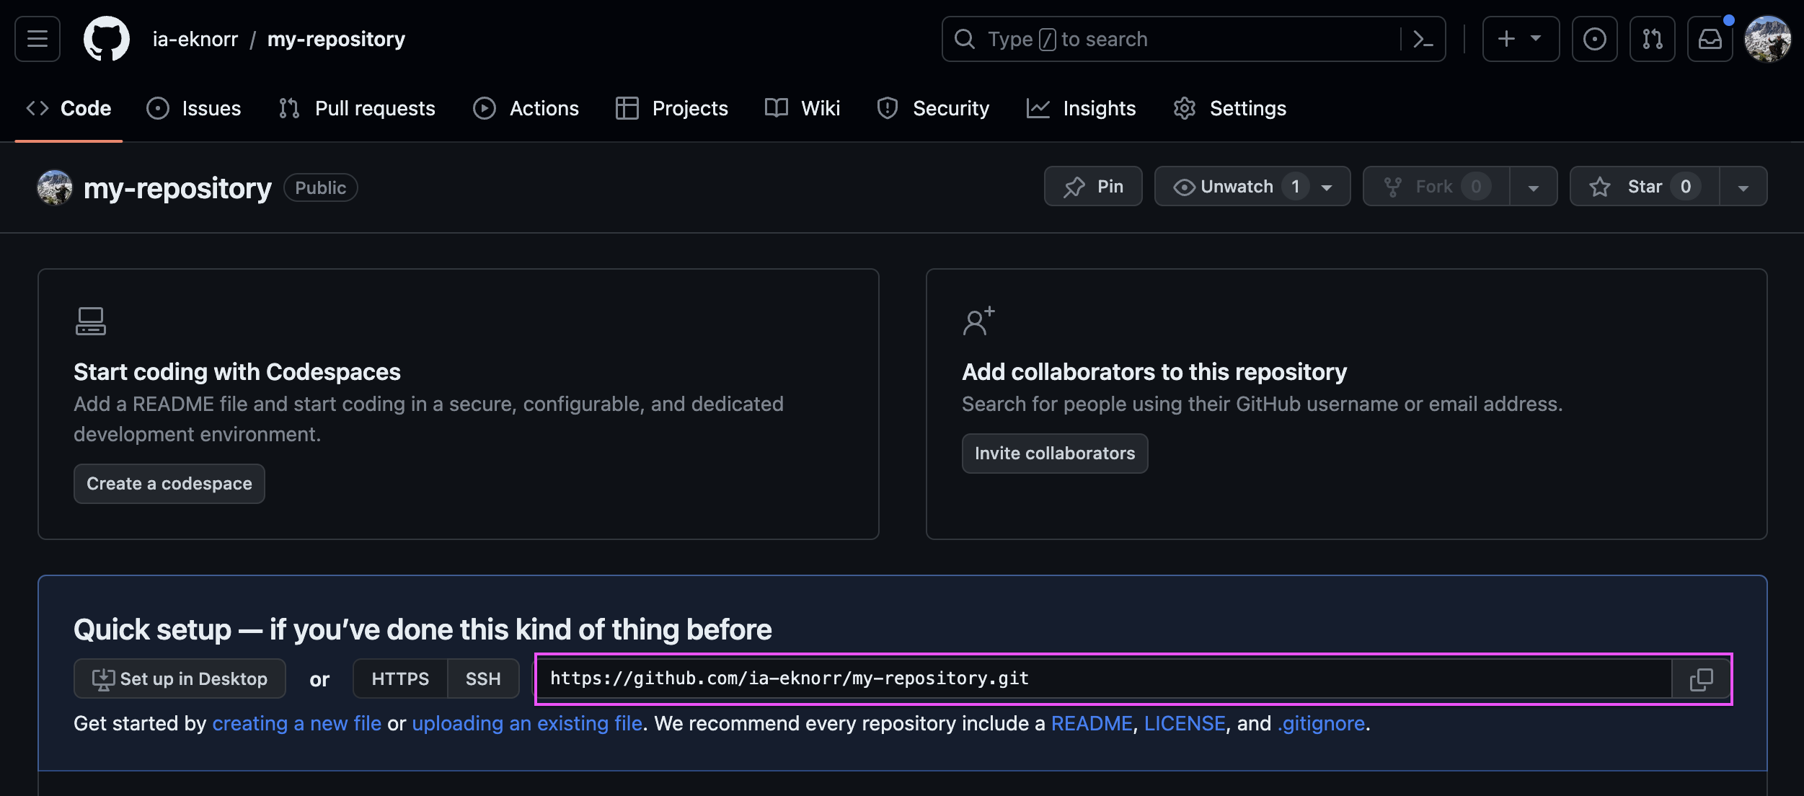Open the Wiki tab
Screen dimensions: 1804x796
tap(802, 108)
